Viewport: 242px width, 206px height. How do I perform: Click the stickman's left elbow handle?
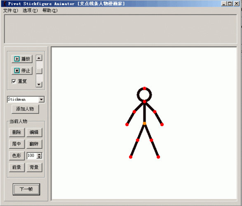(134, 112)
